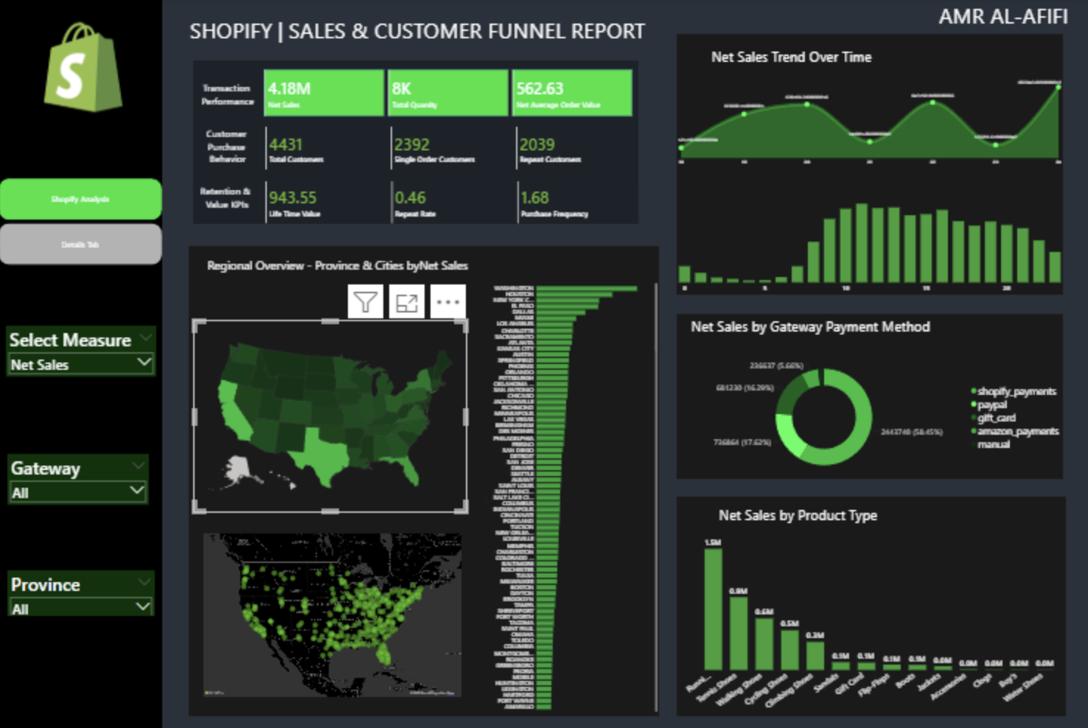Select amazon_payments in the gateway legend
The height and width of the screenshot is (728, 1088).
click(x=1018, y=431)
